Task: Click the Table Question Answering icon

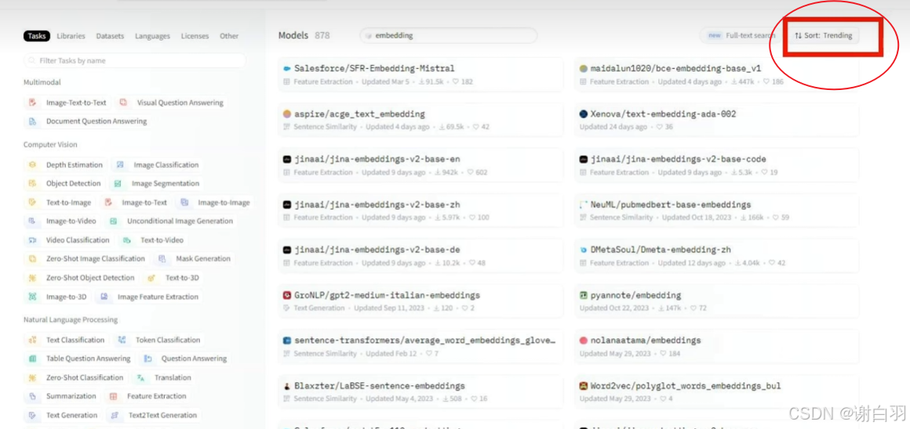Action: click(x=32, y=359)
